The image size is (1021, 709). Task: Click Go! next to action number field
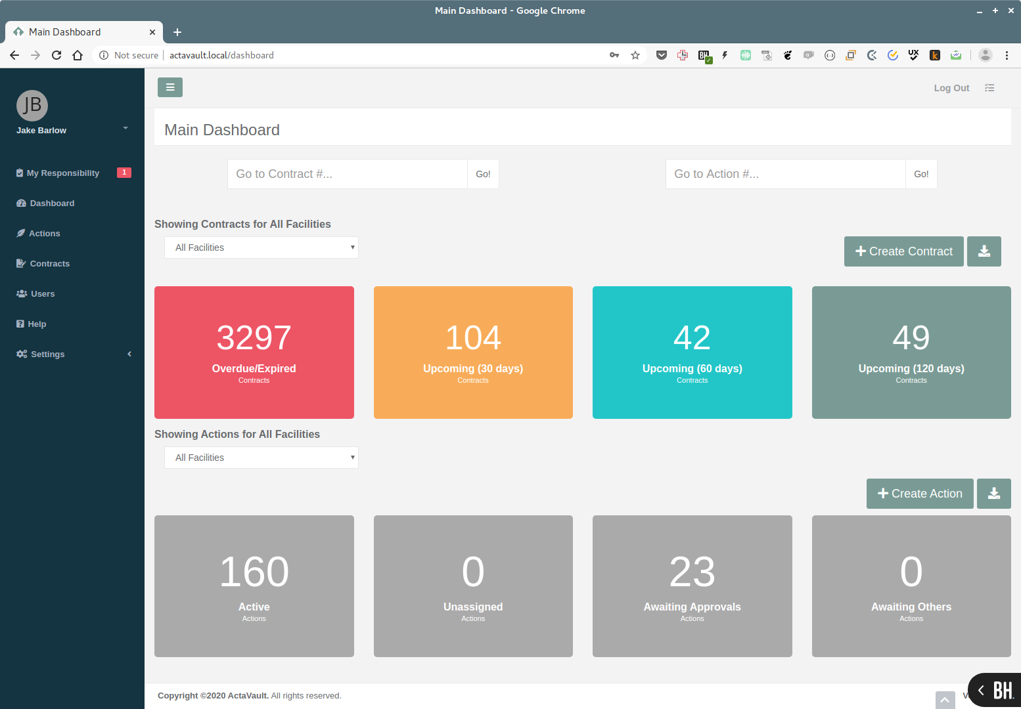[921, 174]
